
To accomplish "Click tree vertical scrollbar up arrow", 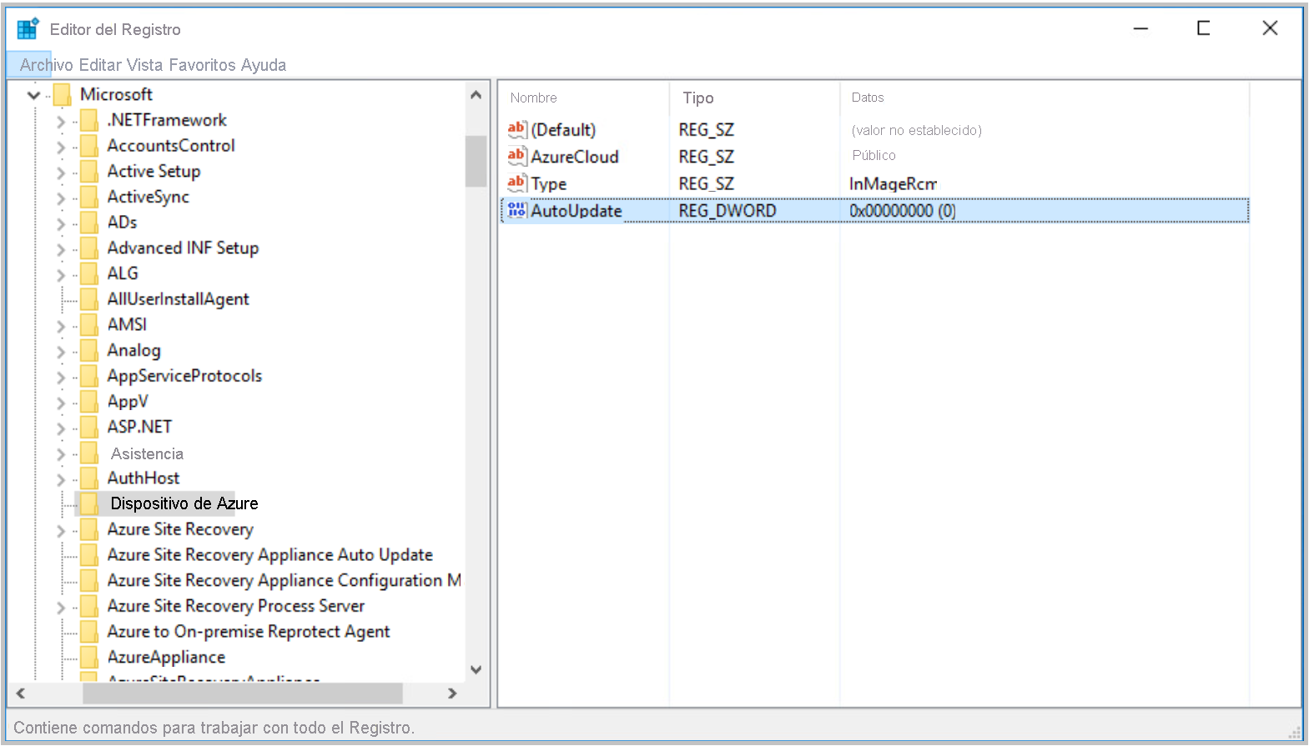I will click(476, 94).
